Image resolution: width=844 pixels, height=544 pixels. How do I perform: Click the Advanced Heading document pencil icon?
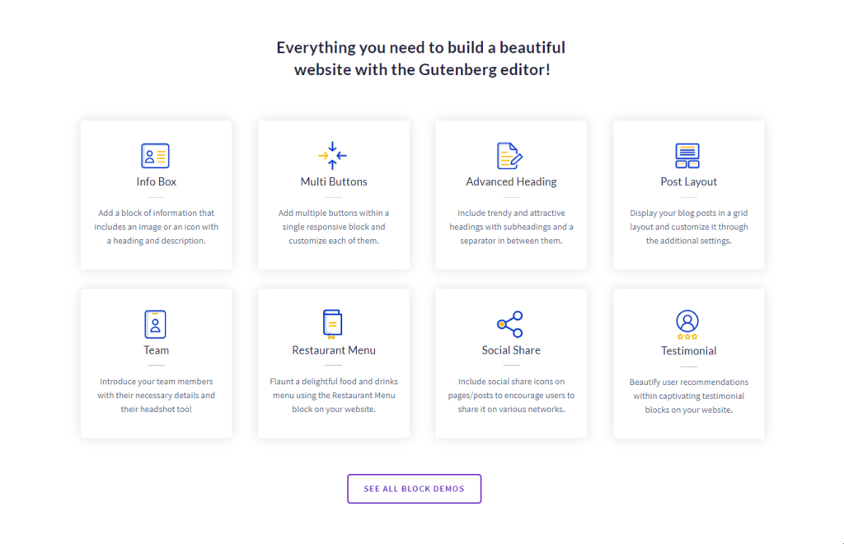[x=509, y=156]
